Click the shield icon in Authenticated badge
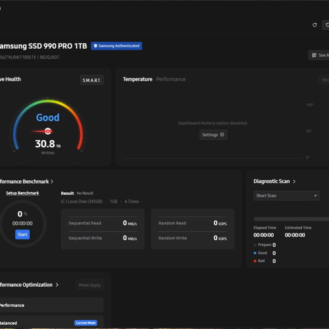The image size is (329, 329). point(95,46)
